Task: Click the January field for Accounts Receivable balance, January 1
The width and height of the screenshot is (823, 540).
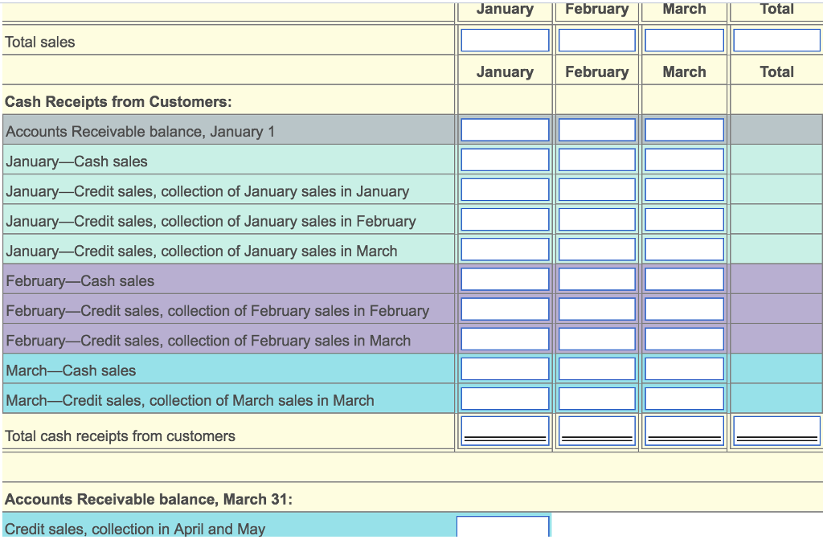Action: tap(504, 129)
